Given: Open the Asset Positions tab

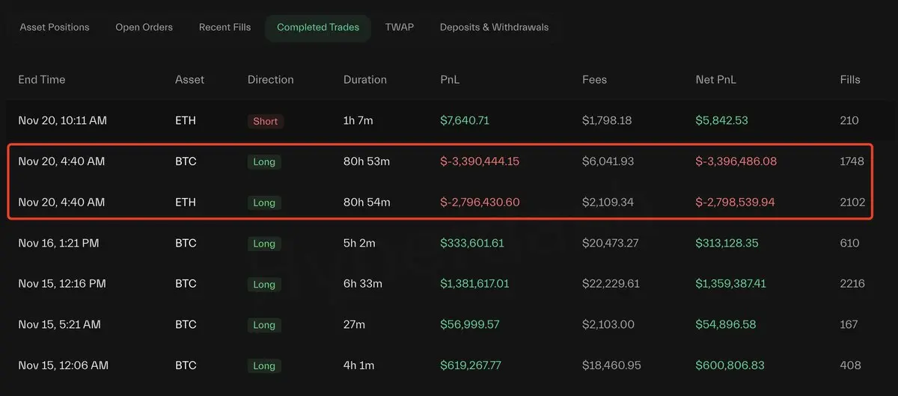Looking at the screenshot, I should (x=55, y=28).
